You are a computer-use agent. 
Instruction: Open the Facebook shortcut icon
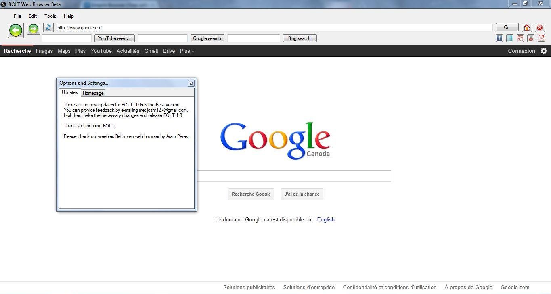click(499, 38)
